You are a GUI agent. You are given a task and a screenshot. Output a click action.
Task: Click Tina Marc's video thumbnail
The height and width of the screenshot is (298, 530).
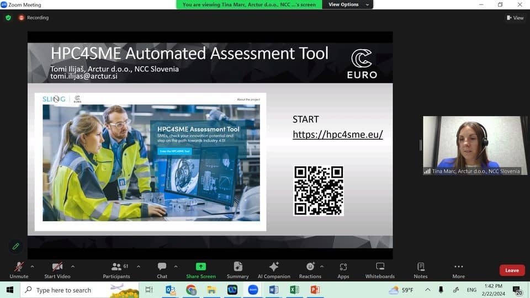(x=475, y=146)
